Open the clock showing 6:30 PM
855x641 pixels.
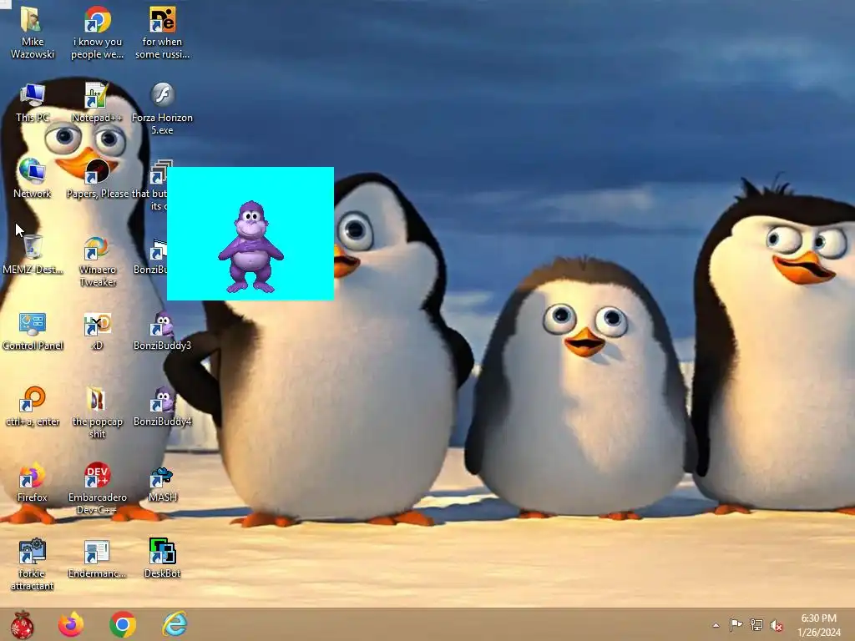(818, 625)
